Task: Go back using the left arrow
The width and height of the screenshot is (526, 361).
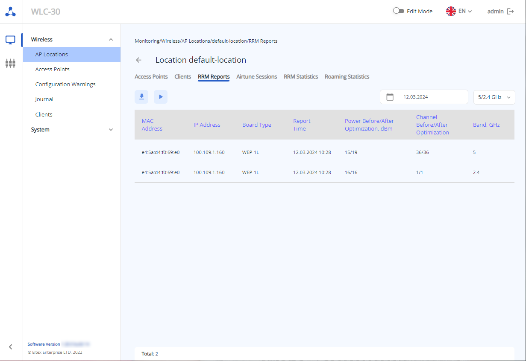Action: pos(138,60)
